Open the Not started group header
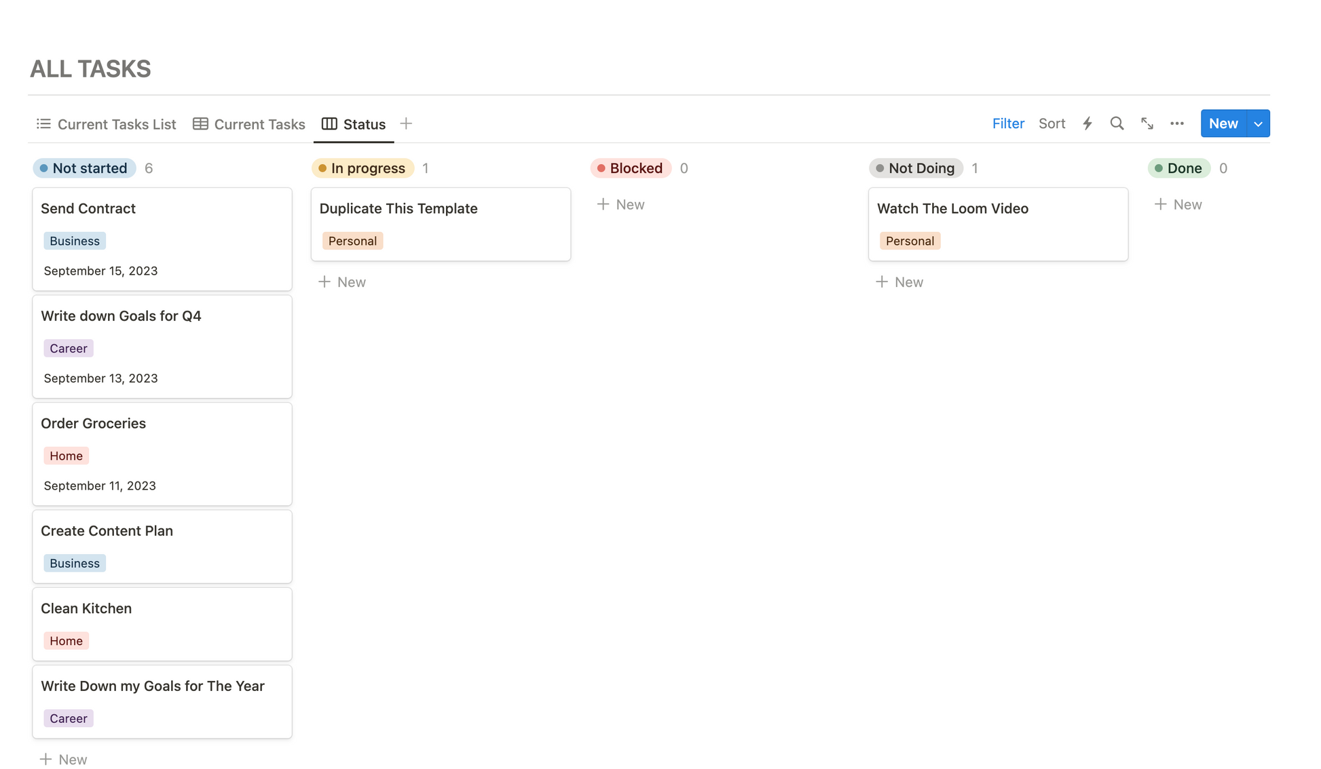The height and width of the screenshot is (769, 1321). 84,168
